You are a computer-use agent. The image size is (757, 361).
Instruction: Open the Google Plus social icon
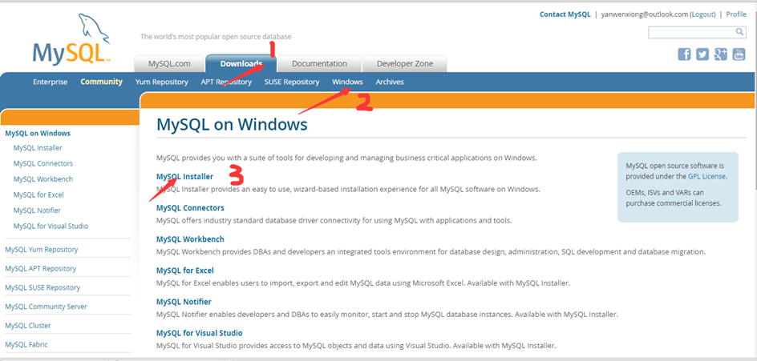click(x=721, y=54)
